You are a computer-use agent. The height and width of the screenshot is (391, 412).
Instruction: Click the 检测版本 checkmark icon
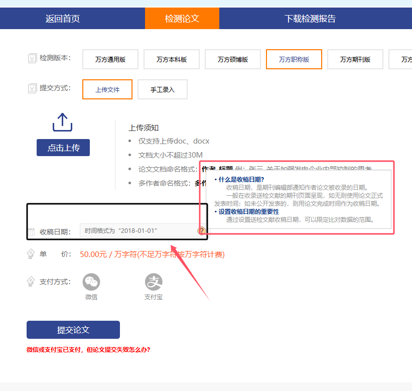[32, 58]
